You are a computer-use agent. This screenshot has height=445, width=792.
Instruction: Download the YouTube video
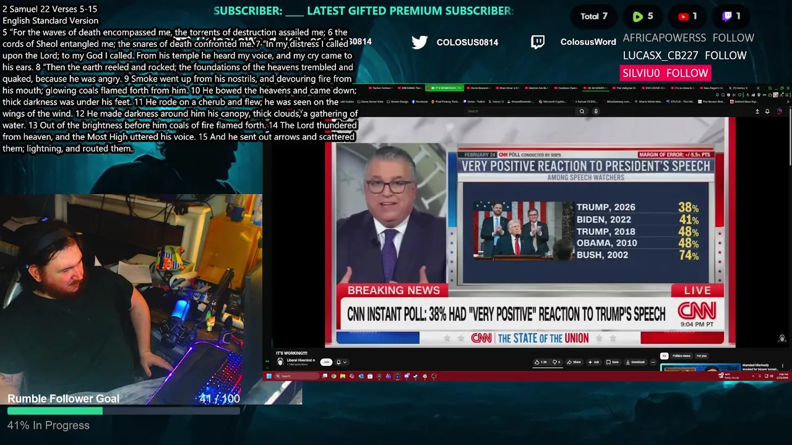click(x=635, y=362)
